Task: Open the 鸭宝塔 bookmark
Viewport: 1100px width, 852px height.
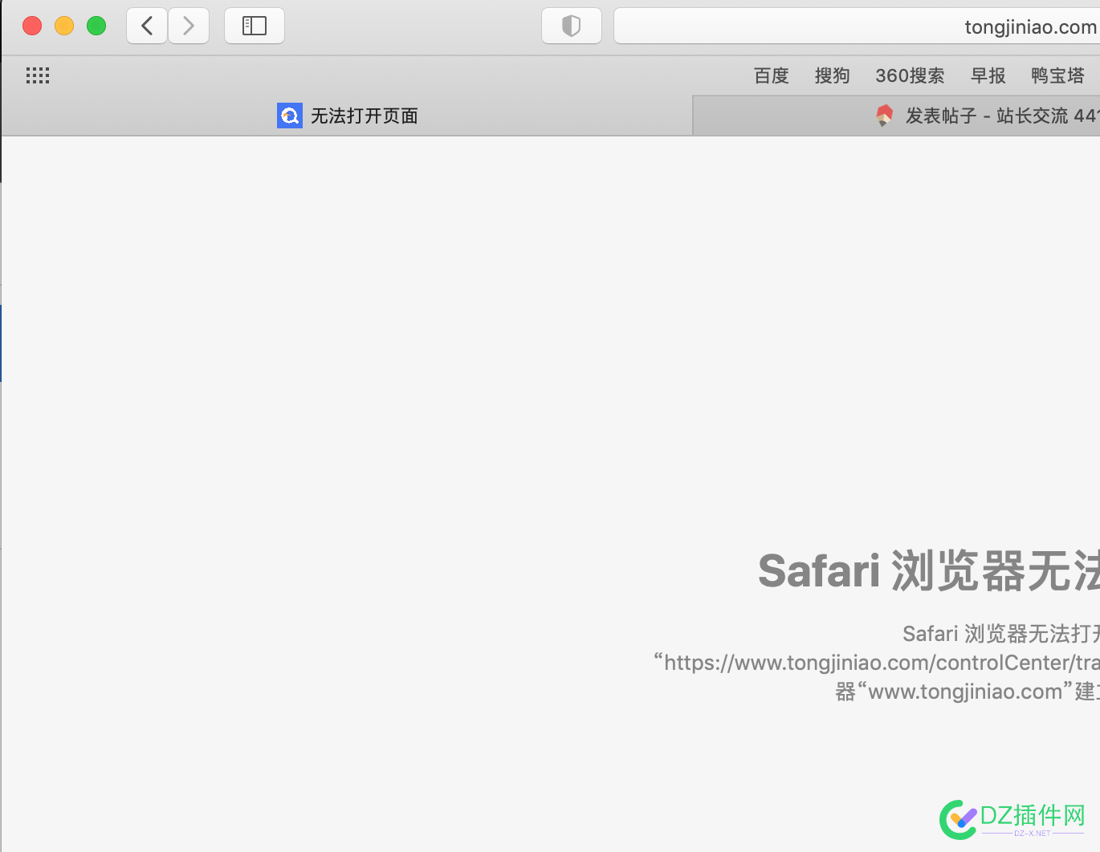Action: (x=1057, y=75)
